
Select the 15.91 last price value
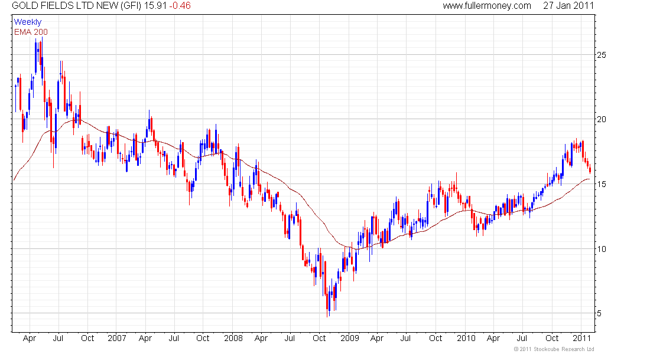point(156,6)
